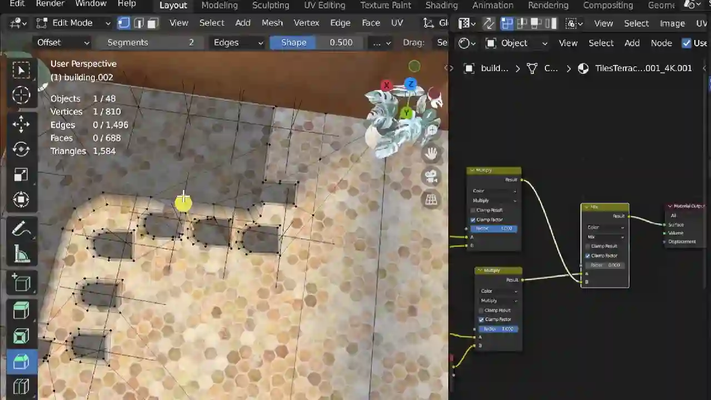Switch to edge select mode in the header
Image resolution: width=711 pixels, height=400 pixels.
[x=139, y=23]
